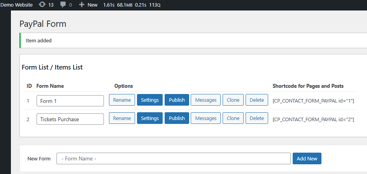Click the ID column header

point(29,86)
